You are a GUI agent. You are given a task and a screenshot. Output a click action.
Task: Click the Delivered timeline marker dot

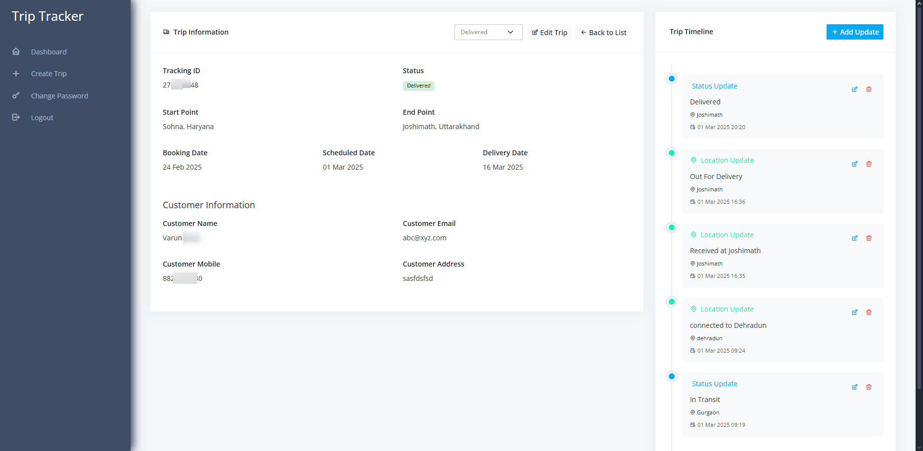[671, 79]
